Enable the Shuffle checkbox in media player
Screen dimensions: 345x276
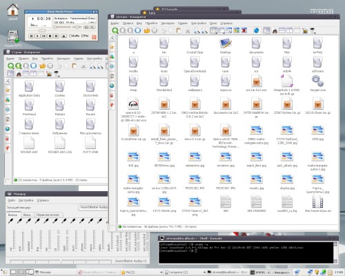pos(70,36)
